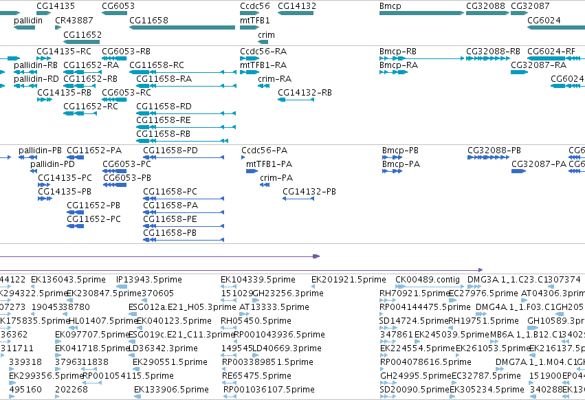Select the CG11658-PD protein label

click(170, 151)
